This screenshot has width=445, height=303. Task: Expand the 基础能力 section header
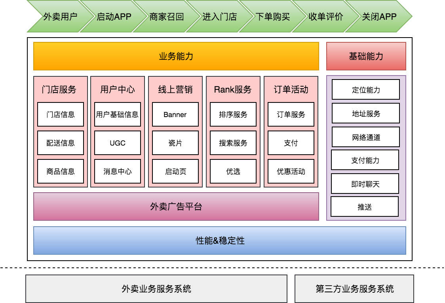point(366,56)
